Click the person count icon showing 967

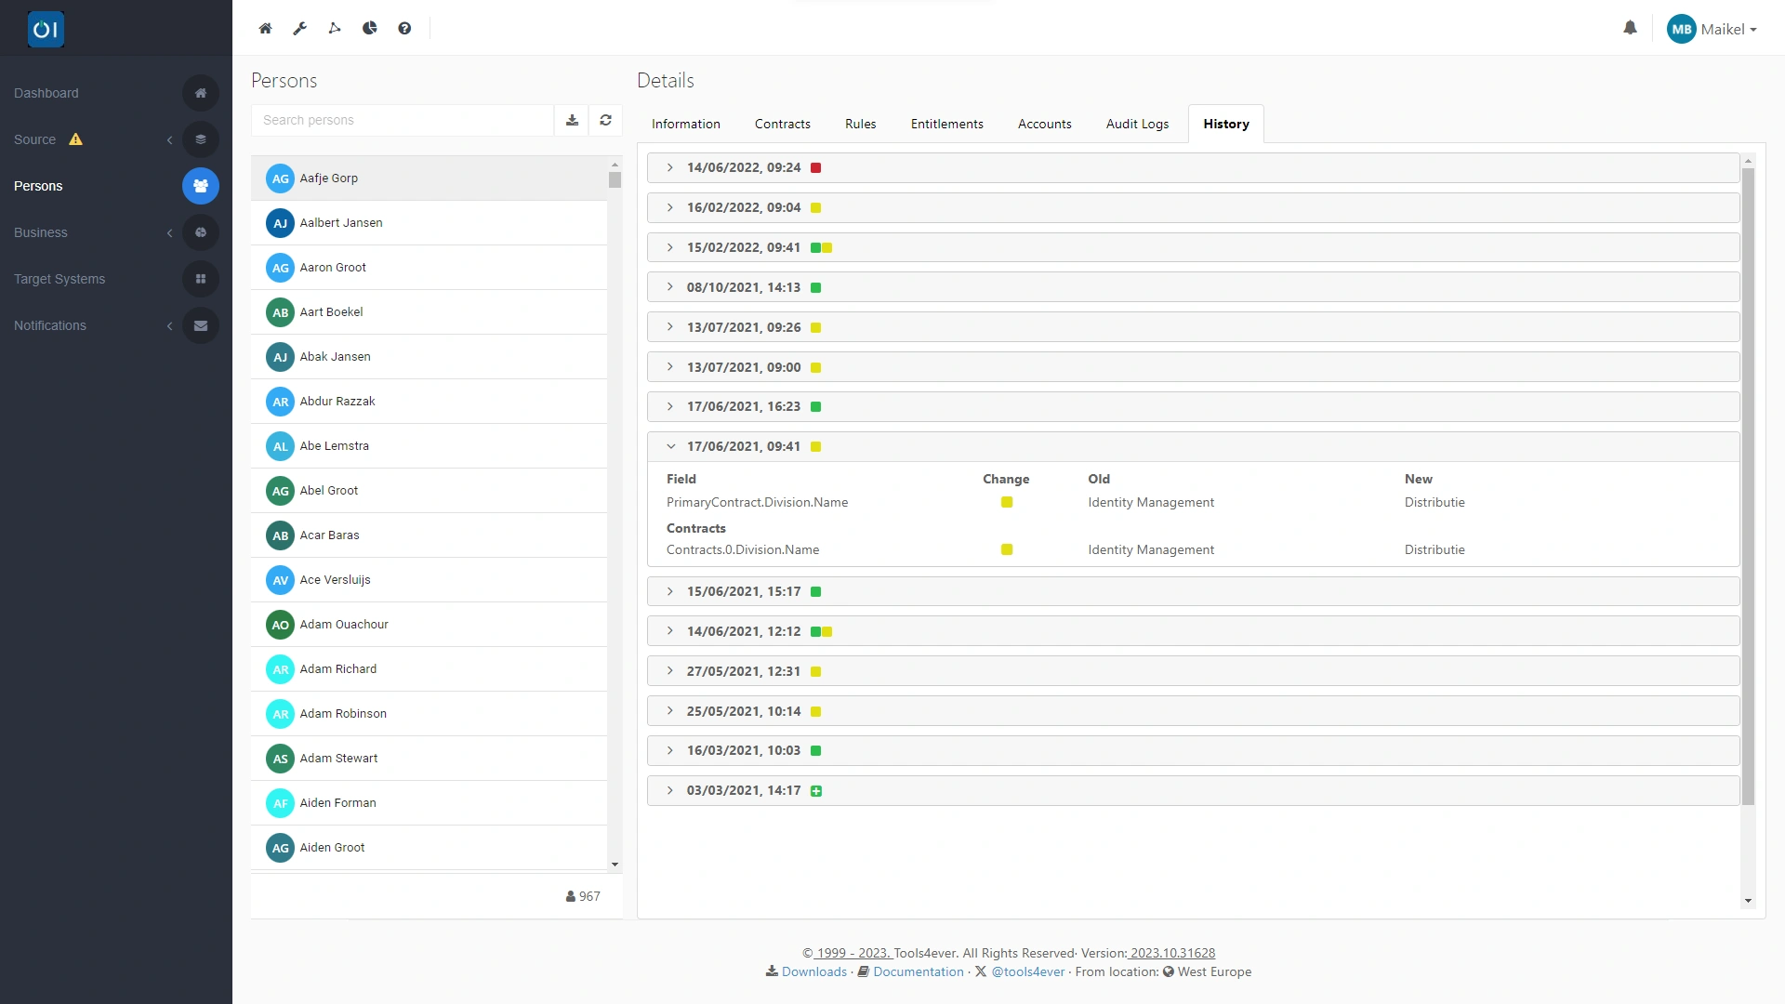(x=570, y=896)
